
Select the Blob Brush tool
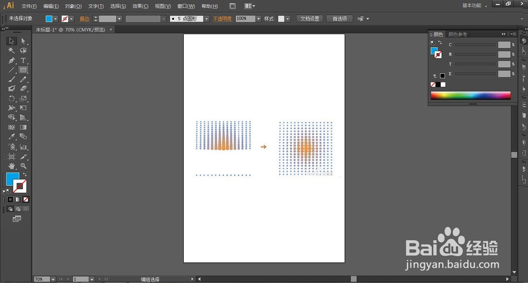[12, 89]
